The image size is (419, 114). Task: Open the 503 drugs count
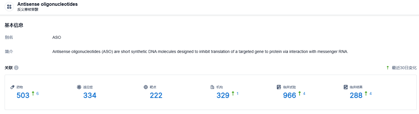click(x=23, y=95)
